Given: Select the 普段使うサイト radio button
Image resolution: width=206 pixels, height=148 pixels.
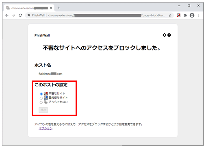Looking at the screenshot, I should pyautogui.click(x=41, y=98).
